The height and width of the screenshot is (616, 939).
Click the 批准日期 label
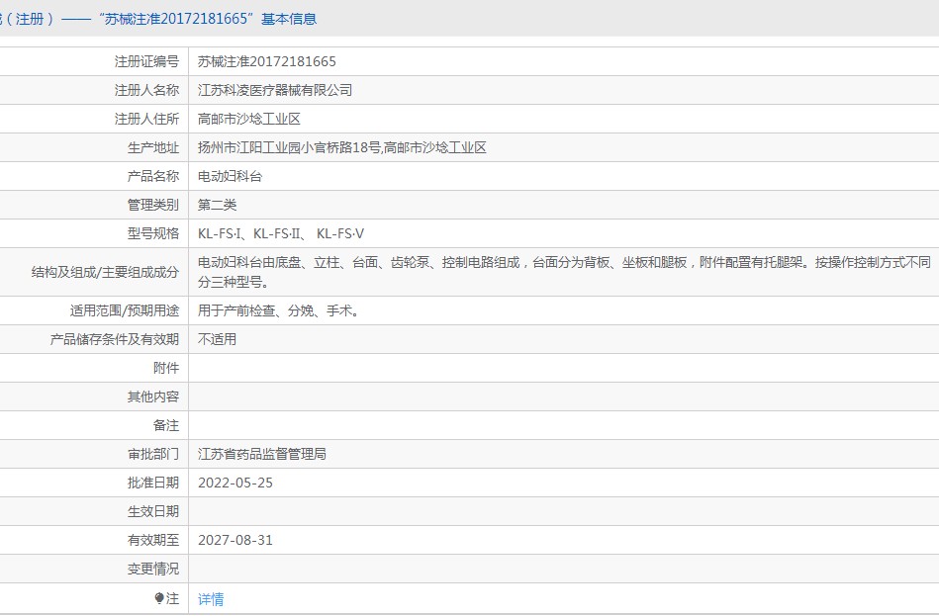[x=153, y=484]
